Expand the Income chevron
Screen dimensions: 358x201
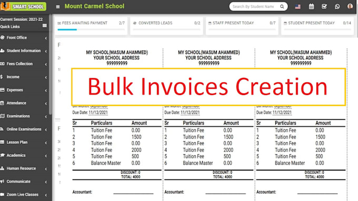[46, 77]
